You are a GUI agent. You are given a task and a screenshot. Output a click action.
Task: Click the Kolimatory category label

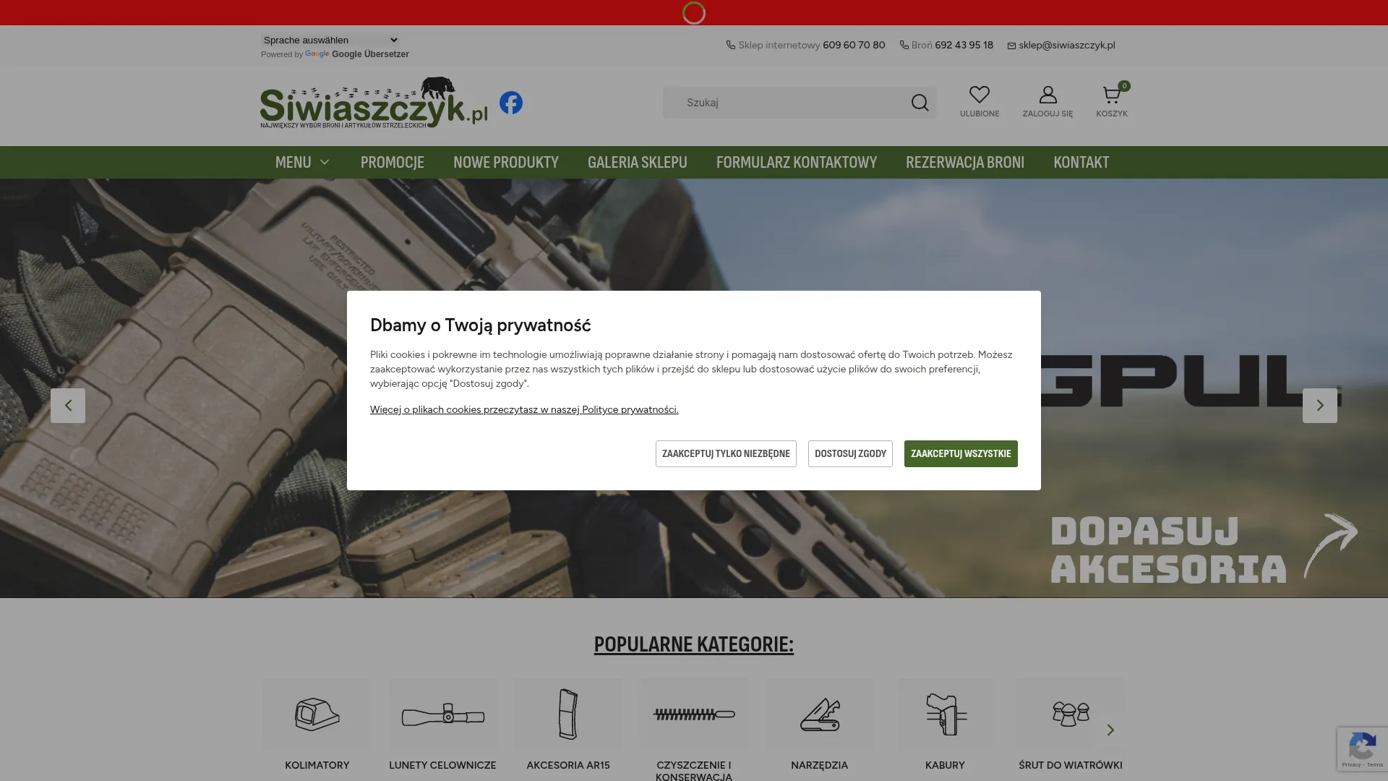(x=317, y=765)
